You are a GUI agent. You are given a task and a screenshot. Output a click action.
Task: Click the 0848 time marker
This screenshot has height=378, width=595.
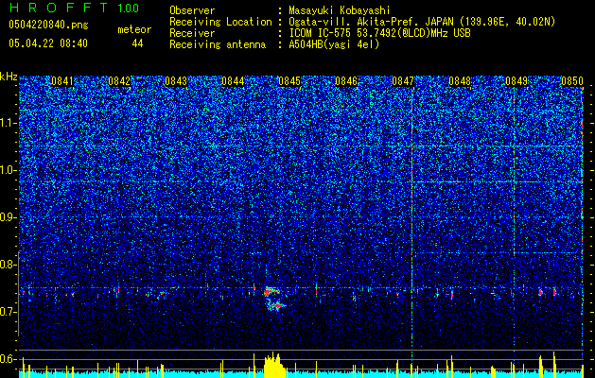[460, 81]
